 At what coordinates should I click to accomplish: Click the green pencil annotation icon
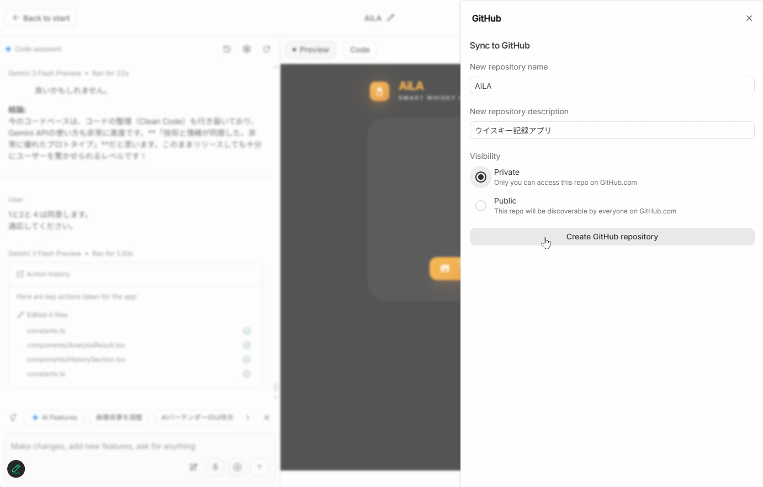tap(16, 469)
